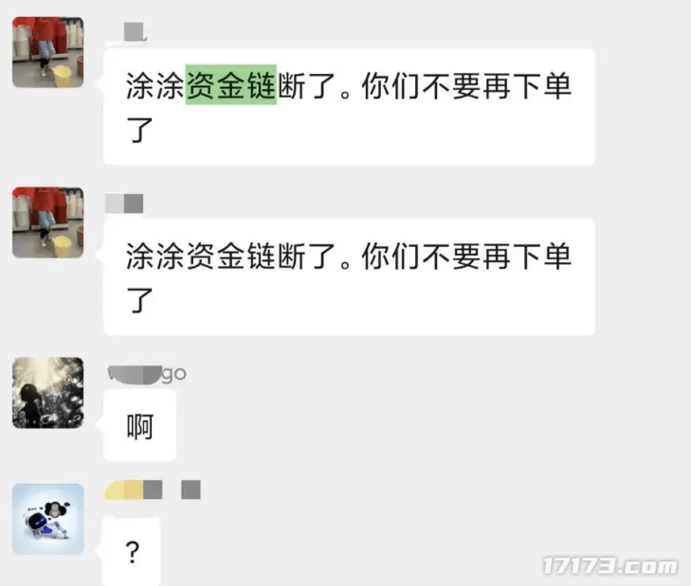This screenshot has width=691, height=586.
Task: Tap the bubble tail of the 啊 message
Action: (x=100, y=423)
